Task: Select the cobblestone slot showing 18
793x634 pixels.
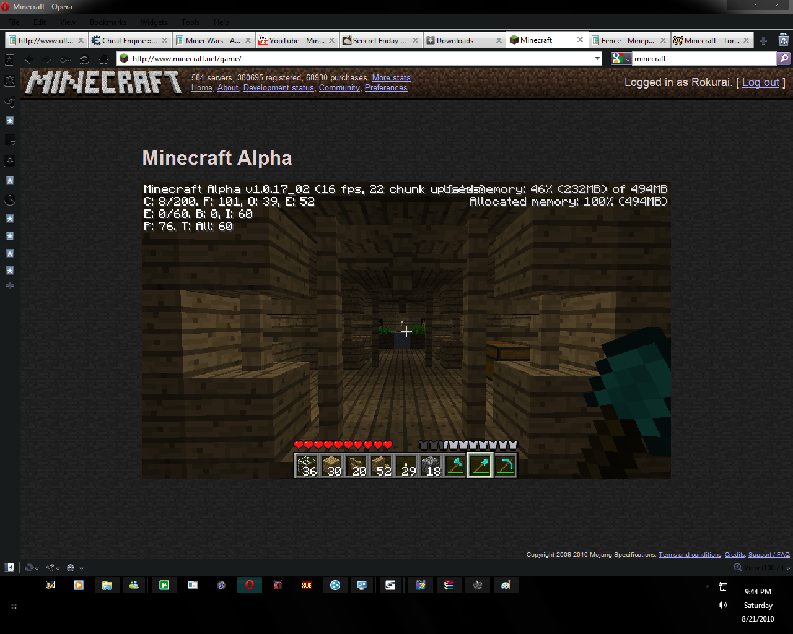Action: 431,466
